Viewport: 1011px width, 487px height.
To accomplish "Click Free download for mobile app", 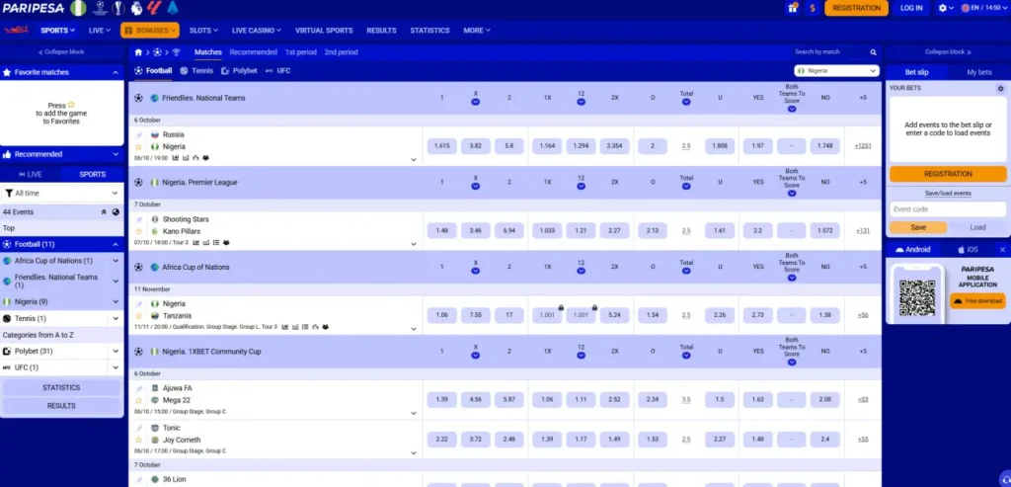I will point(977,301).
